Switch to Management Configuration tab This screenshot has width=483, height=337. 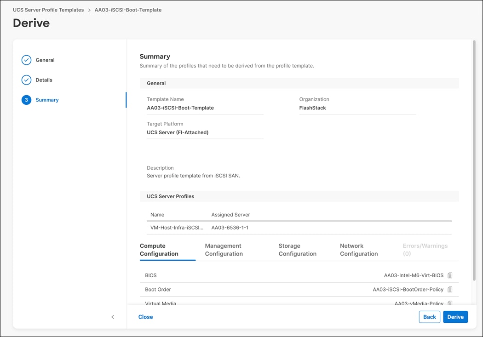pos(224,250)
